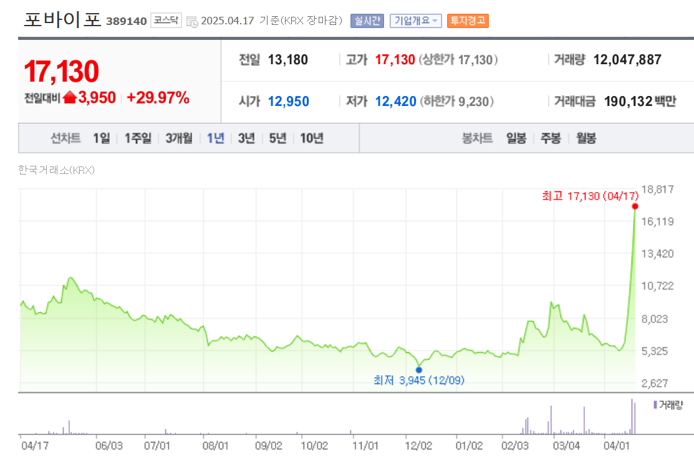Click the calendar clock icon beside date
The image size is (694, 465).
192,21
